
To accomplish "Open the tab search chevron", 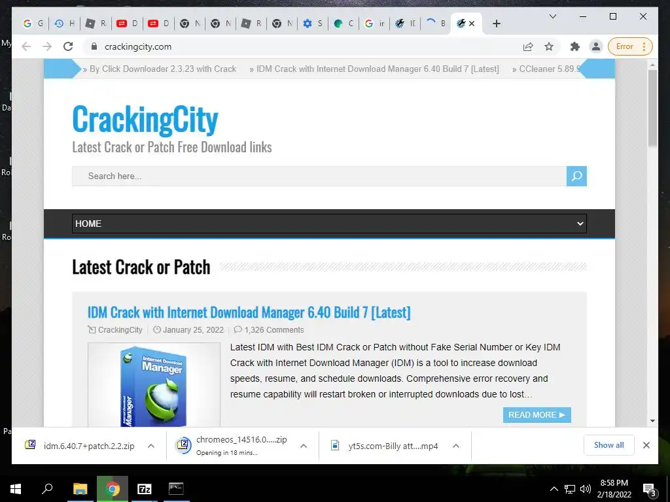I will tap(552, 16).
